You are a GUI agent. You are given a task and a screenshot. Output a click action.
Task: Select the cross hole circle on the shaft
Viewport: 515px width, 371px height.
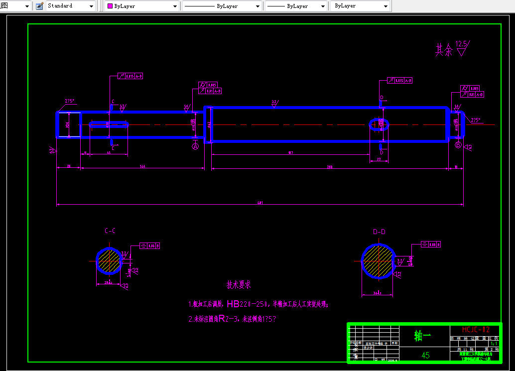379,125
